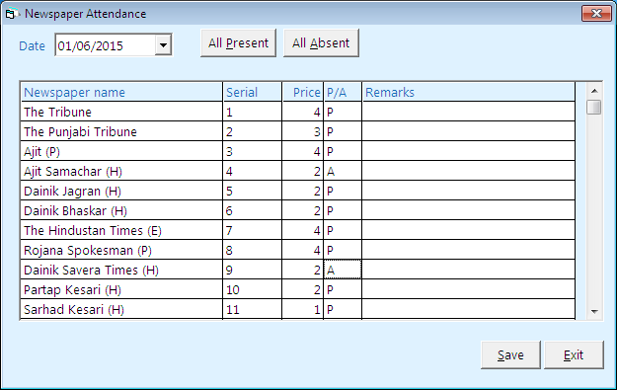Close the Newspaper Attendance window

tap(596, 14)
